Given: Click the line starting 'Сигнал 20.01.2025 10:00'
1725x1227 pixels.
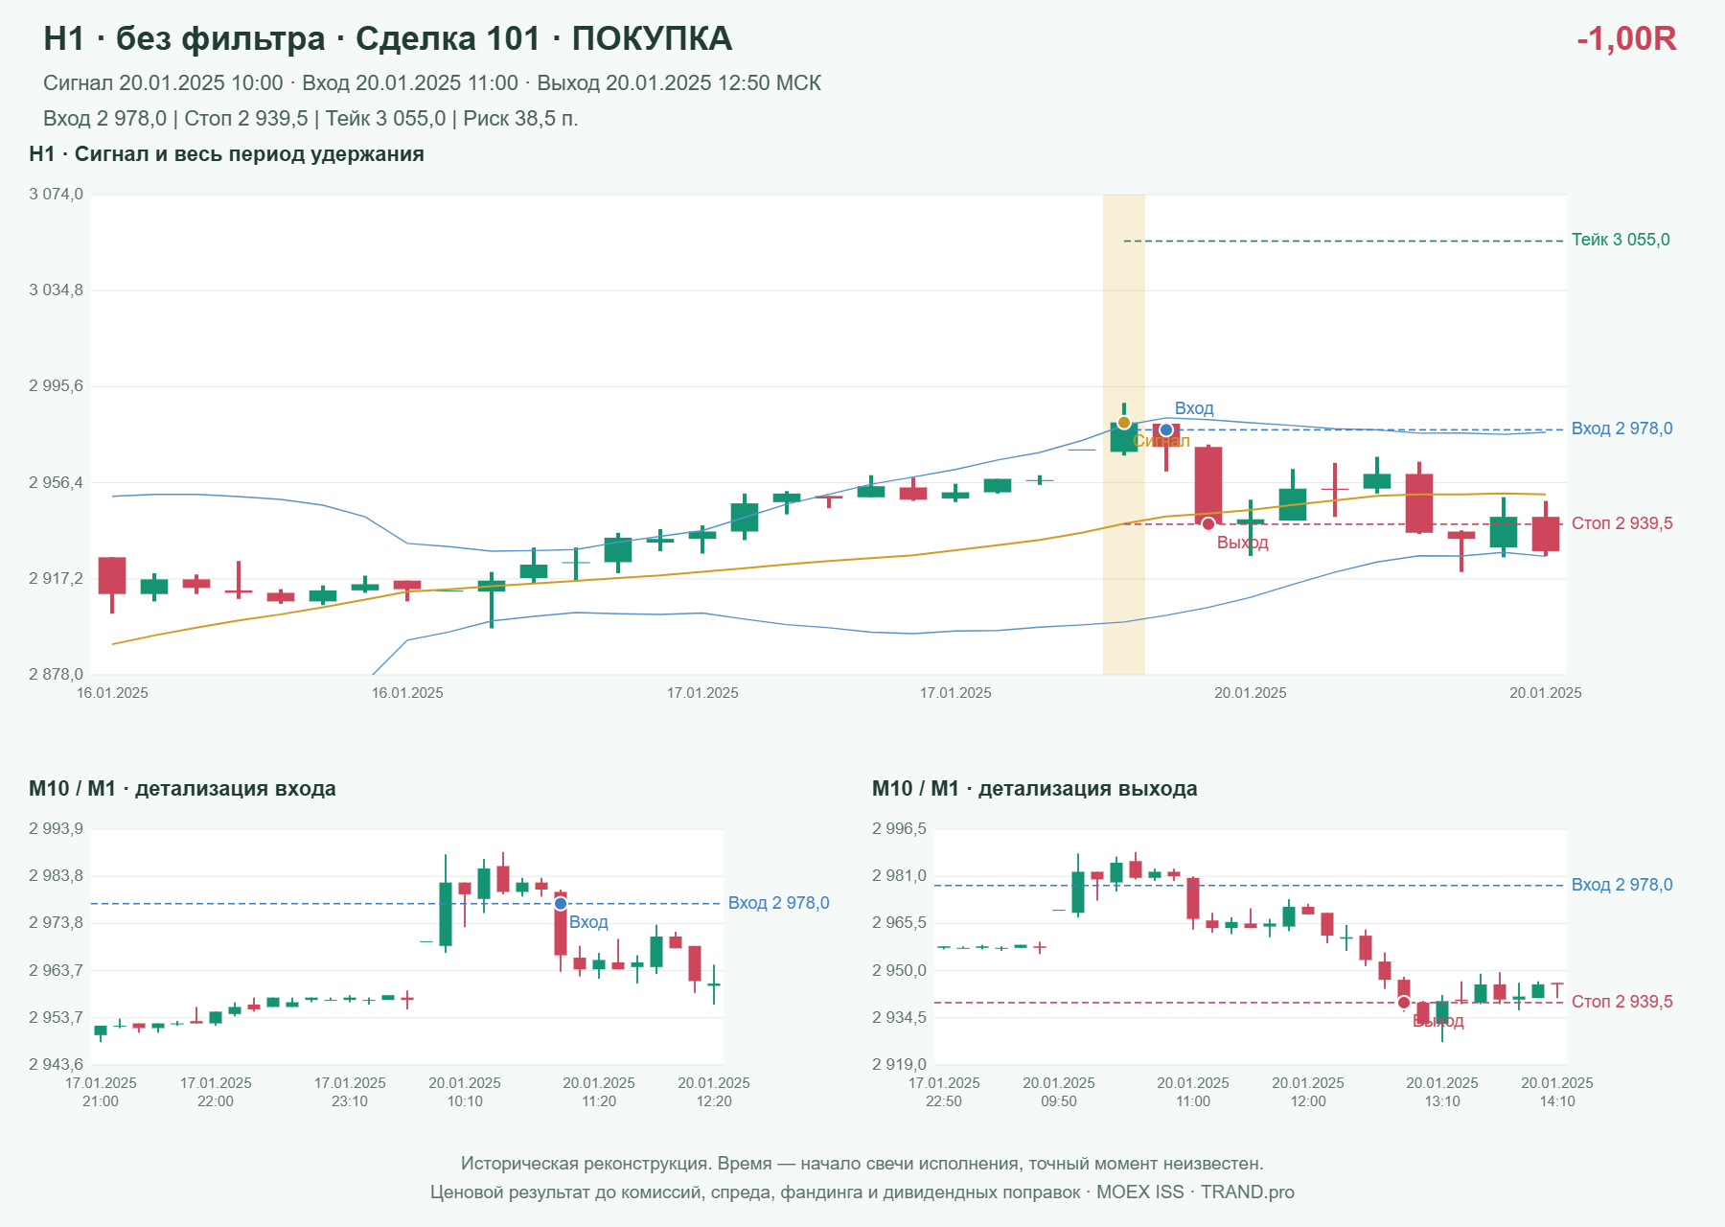Looking at the screenshot, I should point(432,83).
